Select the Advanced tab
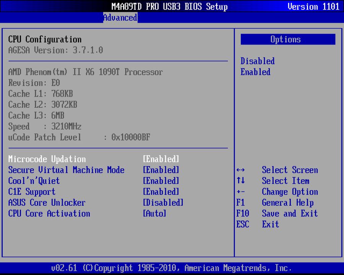Viewport: 344px width, 275px height. click(120, 18)
